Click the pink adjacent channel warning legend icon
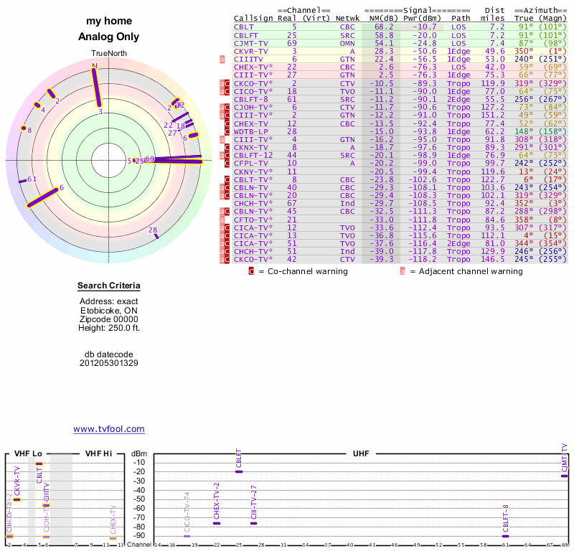Screen dimensions: 574x551 tap(403, 271)
